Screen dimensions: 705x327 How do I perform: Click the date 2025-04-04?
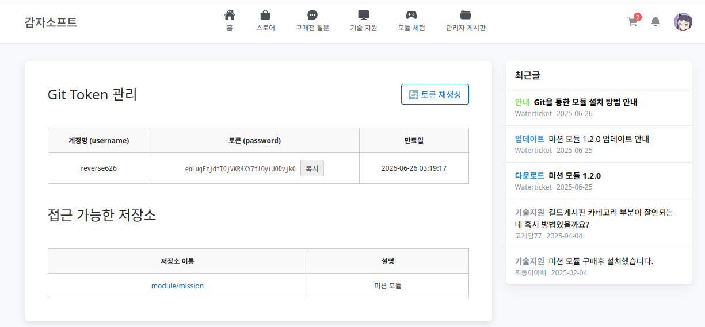[564, 236]
